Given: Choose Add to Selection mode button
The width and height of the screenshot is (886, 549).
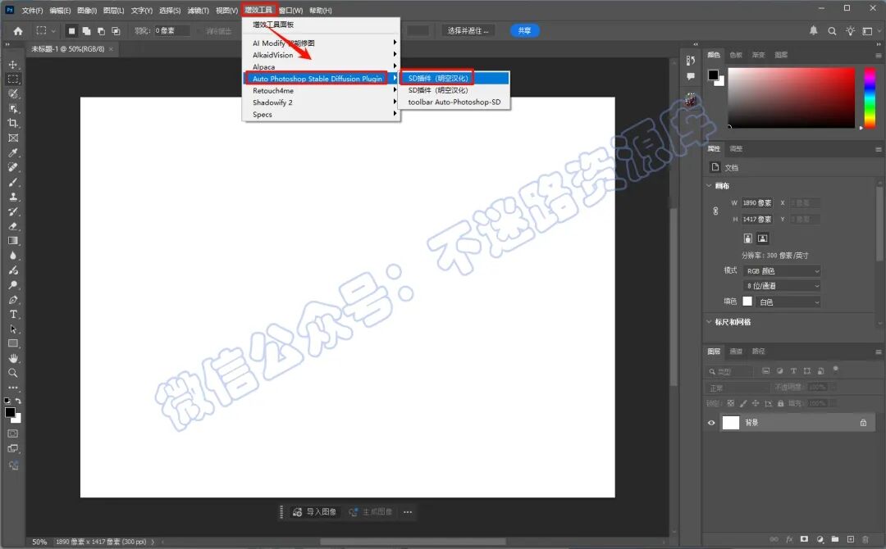Looking at the screenshot, I should (x=86, y=31).
